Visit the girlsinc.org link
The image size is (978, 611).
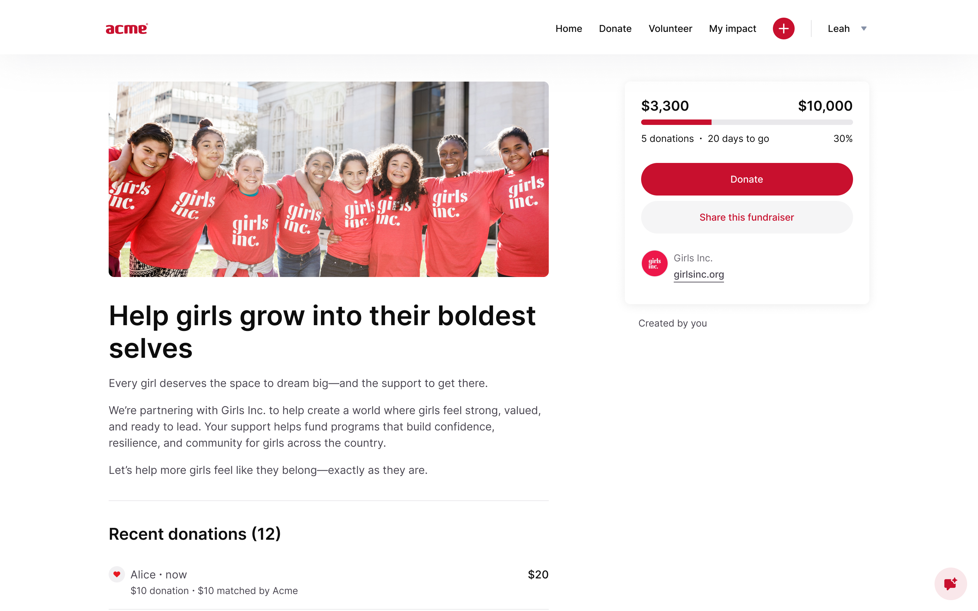coord(699,274)
